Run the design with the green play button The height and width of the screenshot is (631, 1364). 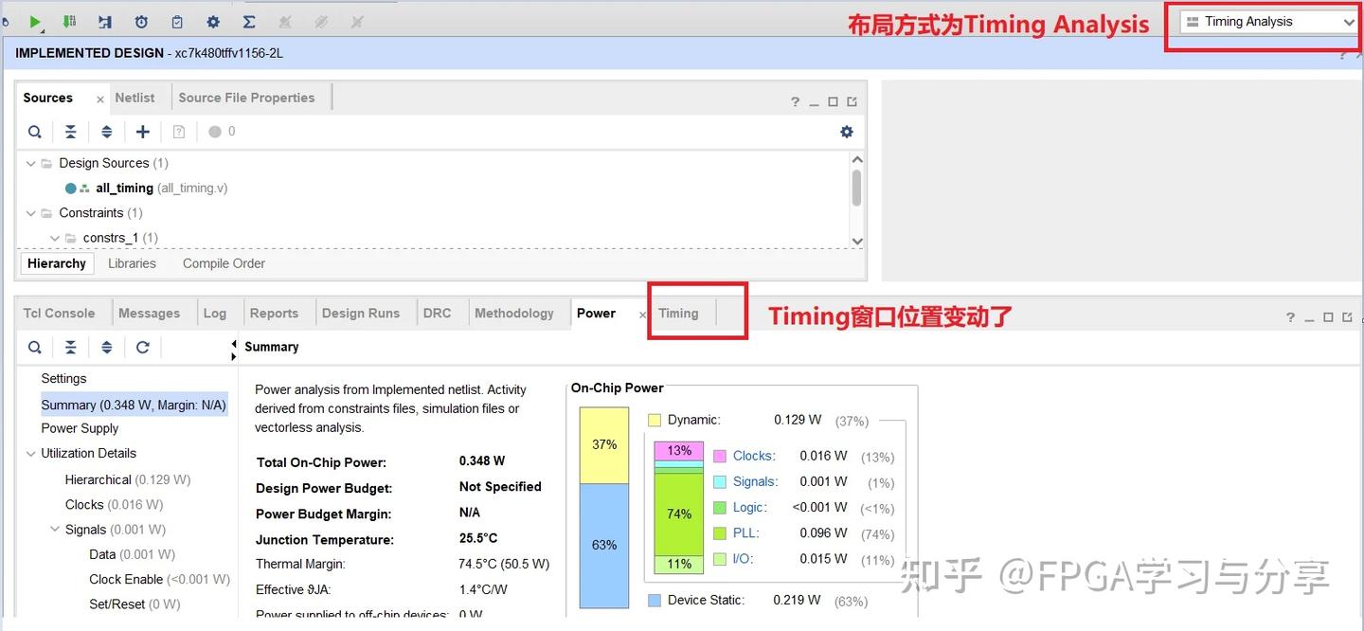point(36,21)
